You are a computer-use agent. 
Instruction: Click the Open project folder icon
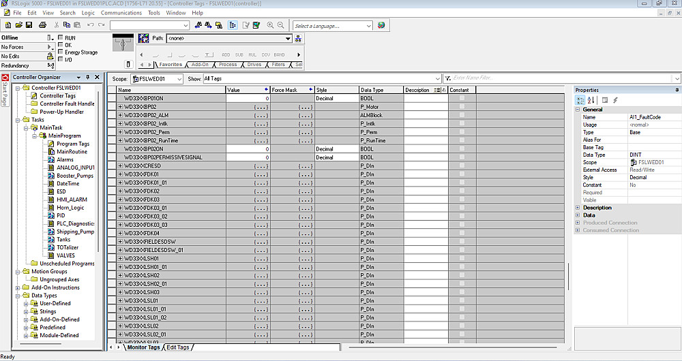click(18, 25)
